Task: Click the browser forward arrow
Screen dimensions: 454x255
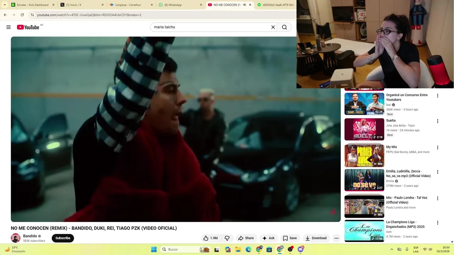Action: pos(13,15)
